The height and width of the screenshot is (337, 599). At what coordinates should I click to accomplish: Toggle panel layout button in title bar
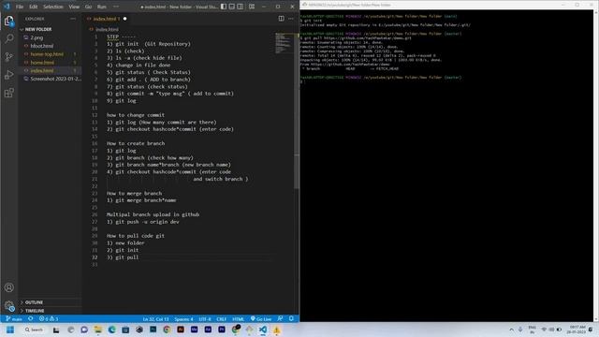click(x=232, y=7)
